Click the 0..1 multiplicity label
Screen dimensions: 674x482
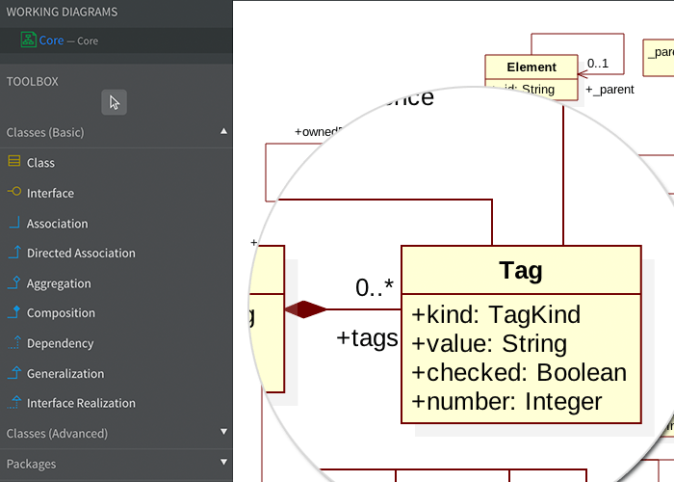coord(598,64)
